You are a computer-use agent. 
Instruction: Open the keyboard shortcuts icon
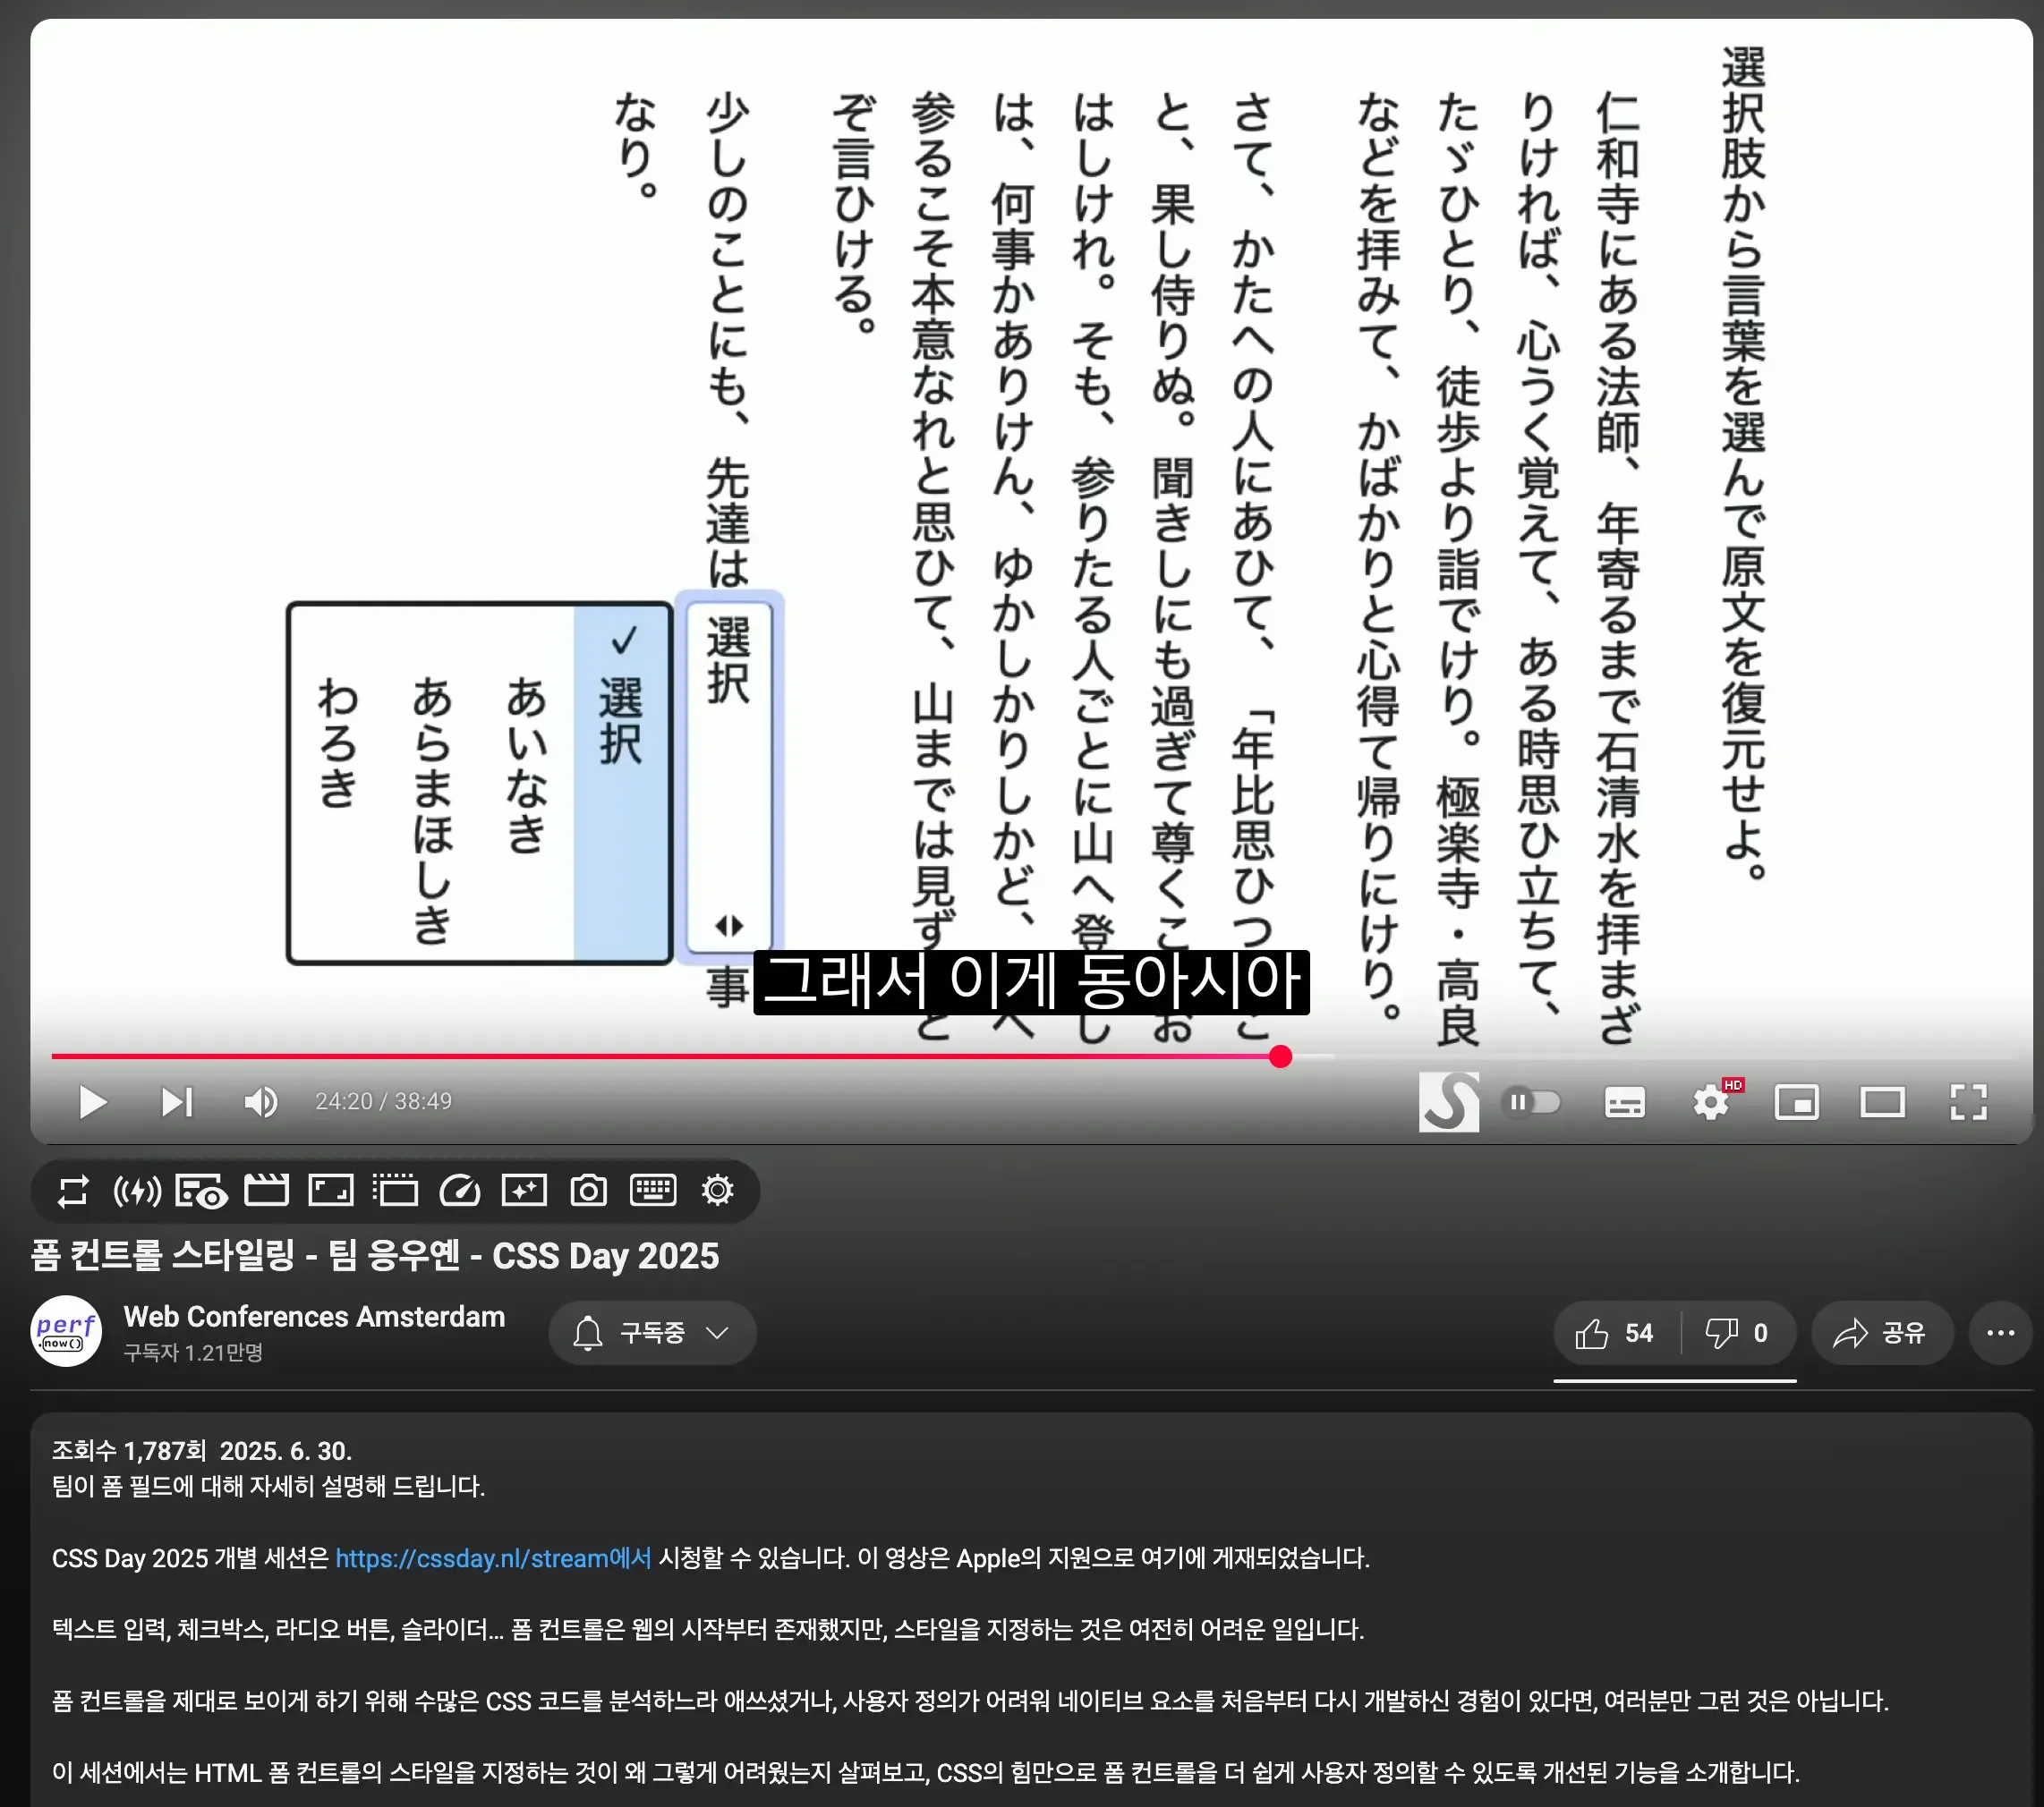point(653,1191)
